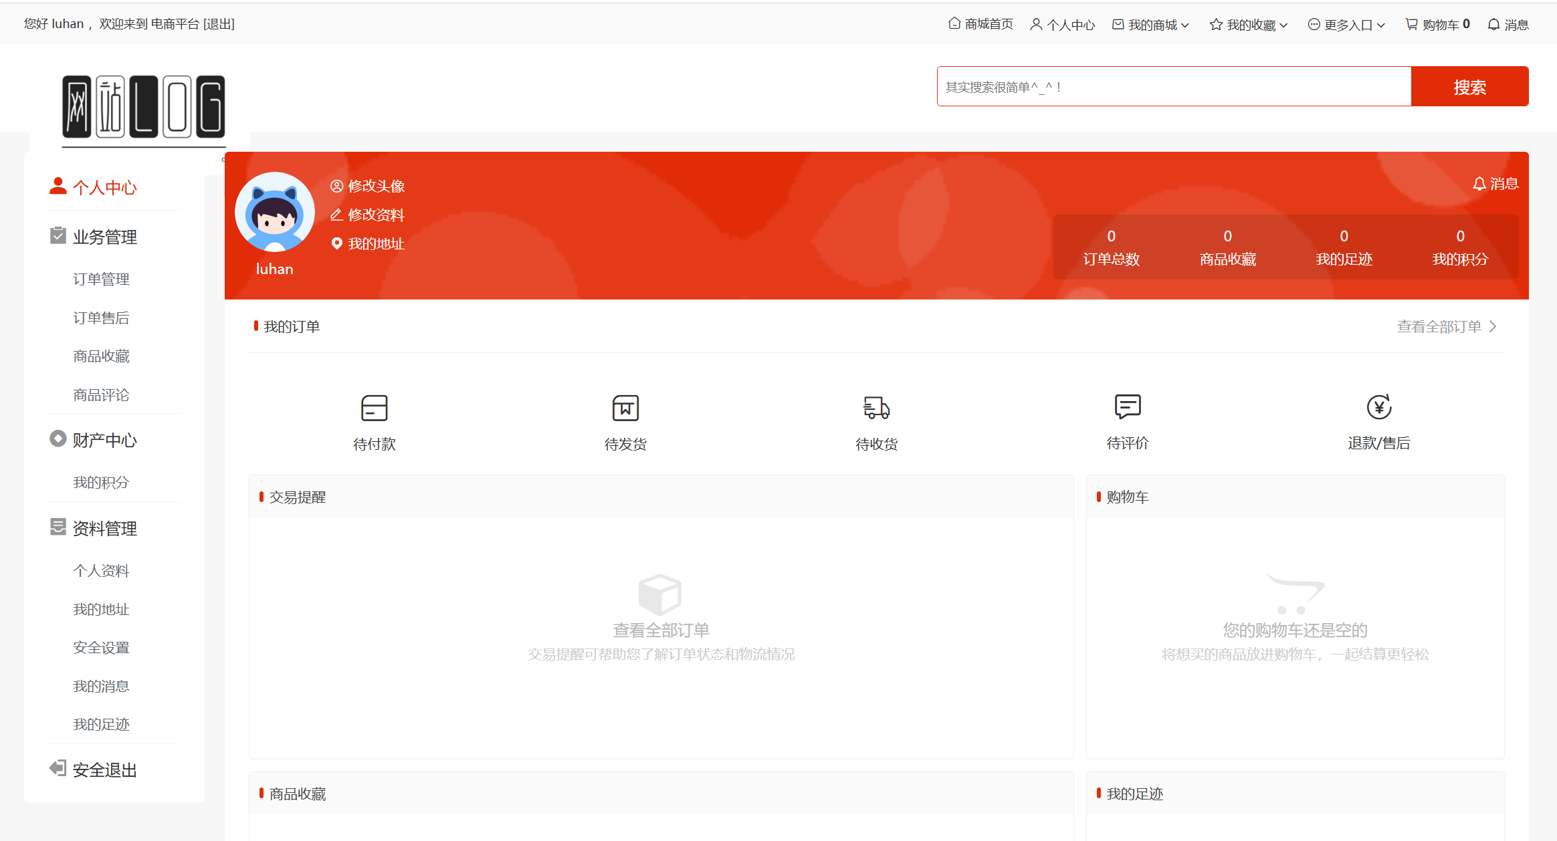The height and width of the screenshot is (841, 1557).
Task: Click the star icon beside 我的收藏
Action: 1216,25
